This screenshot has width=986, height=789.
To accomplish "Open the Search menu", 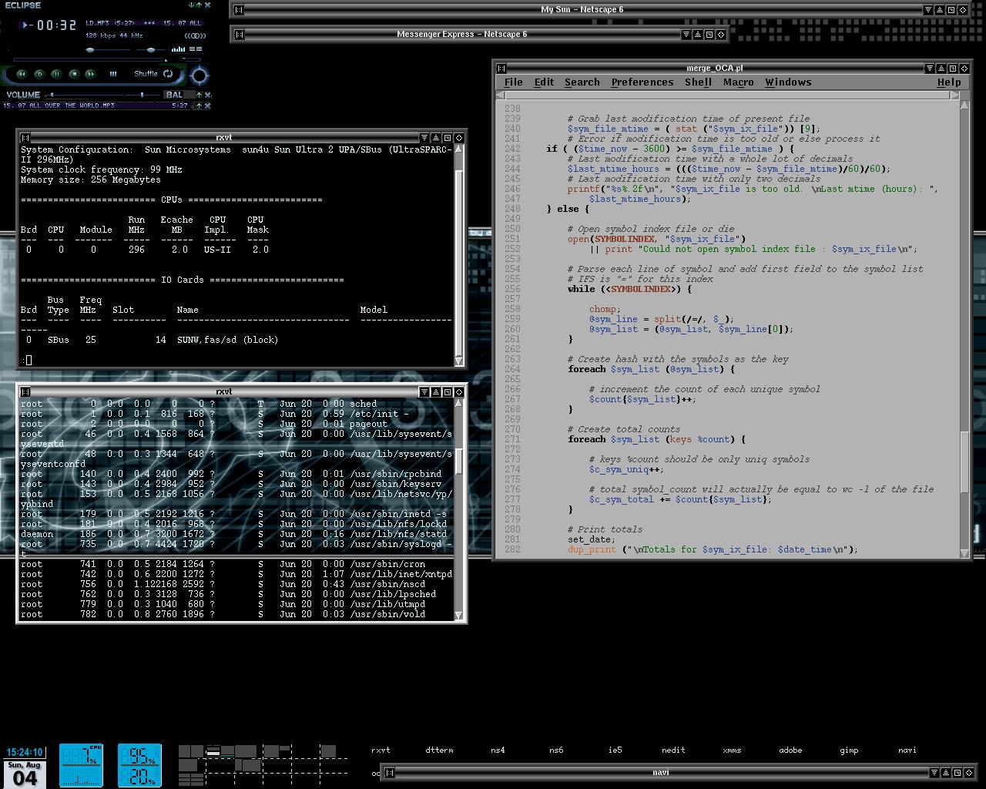I will [582, 82].
